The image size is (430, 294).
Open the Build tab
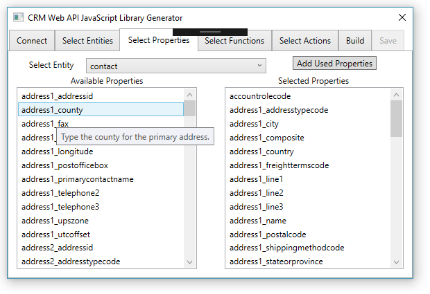tap(355, 41)
